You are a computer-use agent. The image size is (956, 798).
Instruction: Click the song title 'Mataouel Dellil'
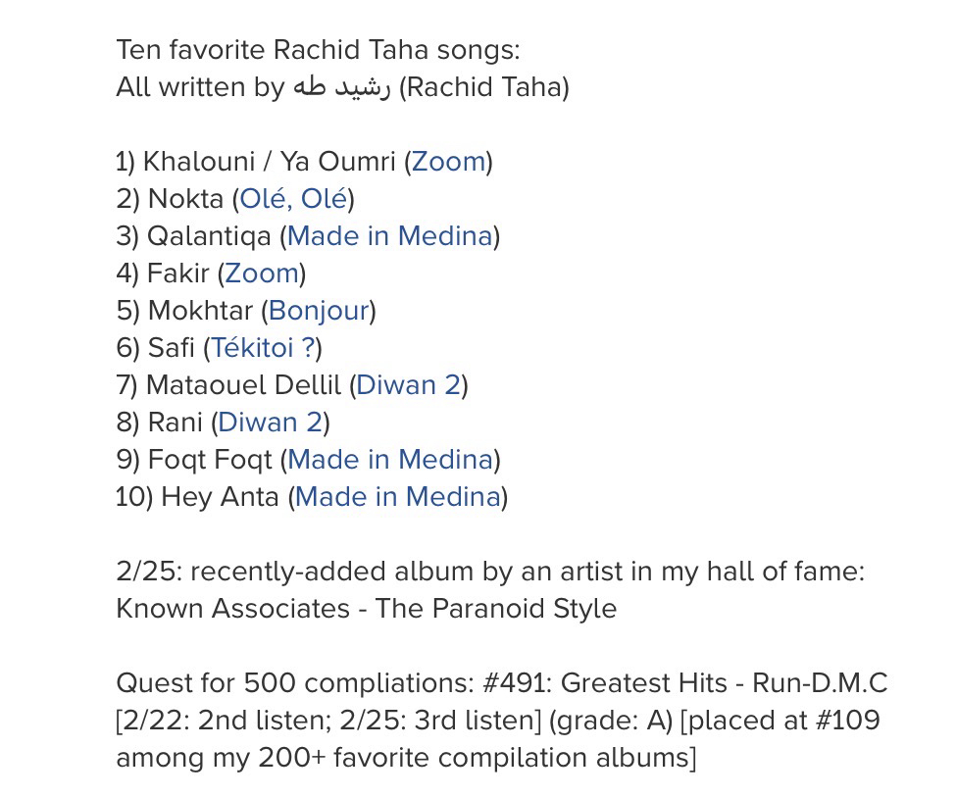[243, 385]
